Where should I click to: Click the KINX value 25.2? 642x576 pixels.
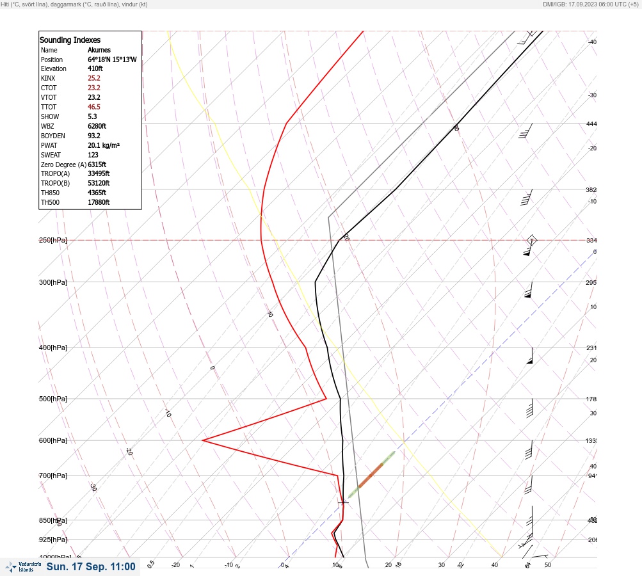pos(93,78)
